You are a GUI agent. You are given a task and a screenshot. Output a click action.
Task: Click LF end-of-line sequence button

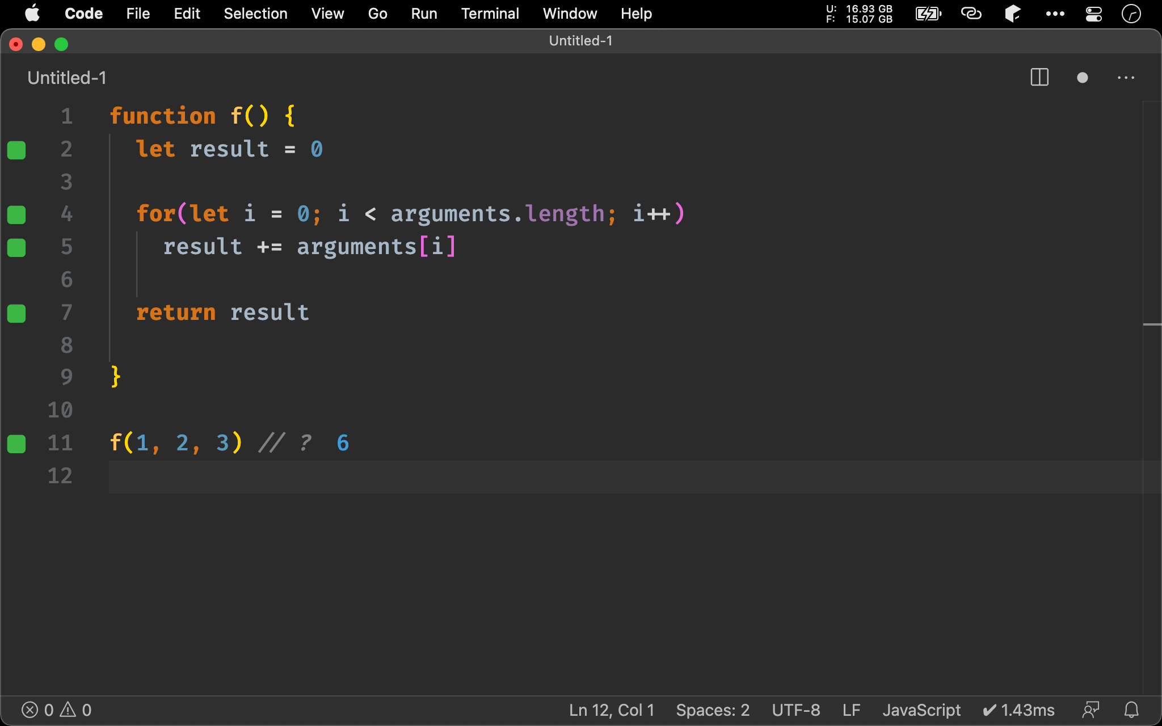[851, 710]
